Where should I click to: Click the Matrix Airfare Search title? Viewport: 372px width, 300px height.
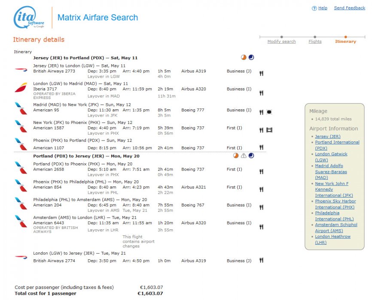click(98, 18)
